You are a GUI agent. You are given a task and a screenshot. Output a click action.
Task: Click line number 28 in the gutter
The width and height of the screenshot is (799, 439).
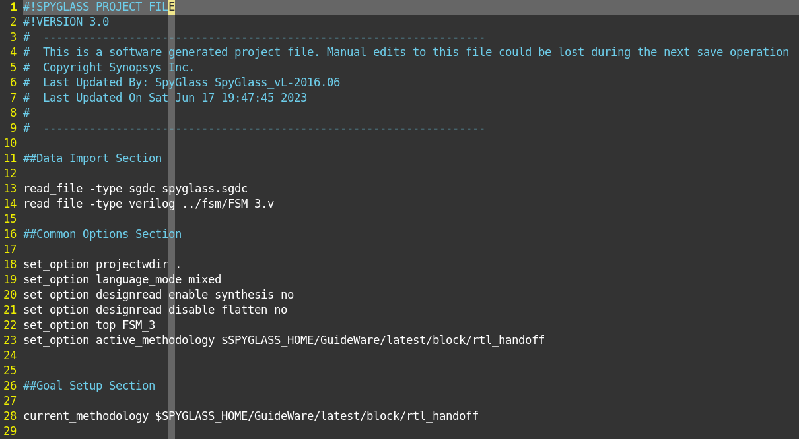10,416
